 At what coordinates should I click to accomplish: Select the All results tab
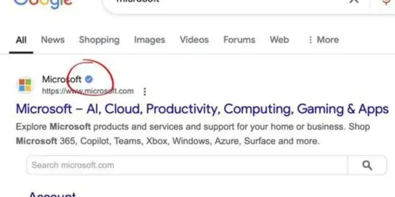pyautogui.click(x=21, y=40)
